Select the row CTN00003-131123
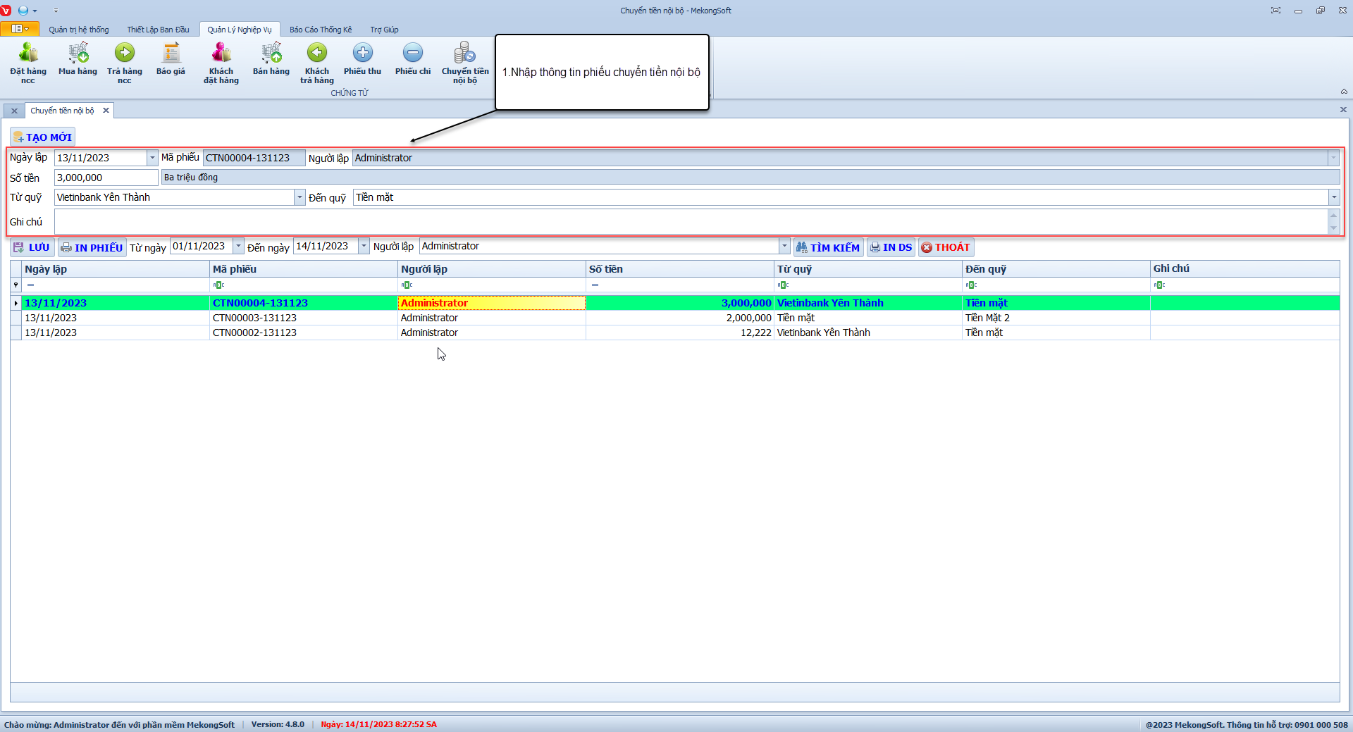The image size is (1353, 732). click(675, 318)
